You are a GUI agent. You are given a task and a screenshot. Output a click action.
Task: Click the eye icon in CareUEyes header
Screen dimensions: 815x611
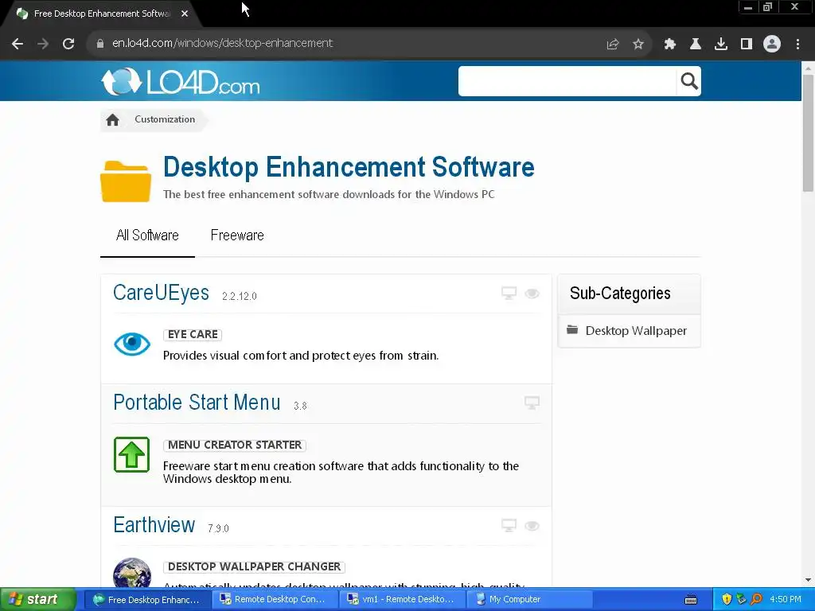[x=532, y=294]
